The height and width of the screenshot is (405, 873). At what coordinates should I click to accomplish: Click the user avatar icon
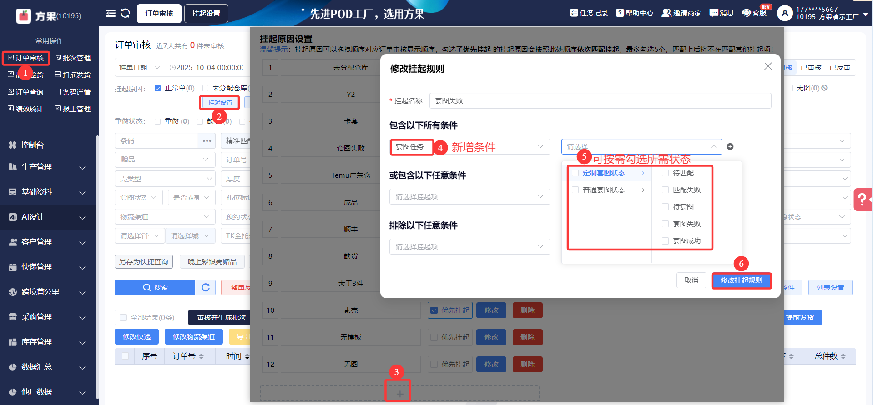tap(785, 13)
